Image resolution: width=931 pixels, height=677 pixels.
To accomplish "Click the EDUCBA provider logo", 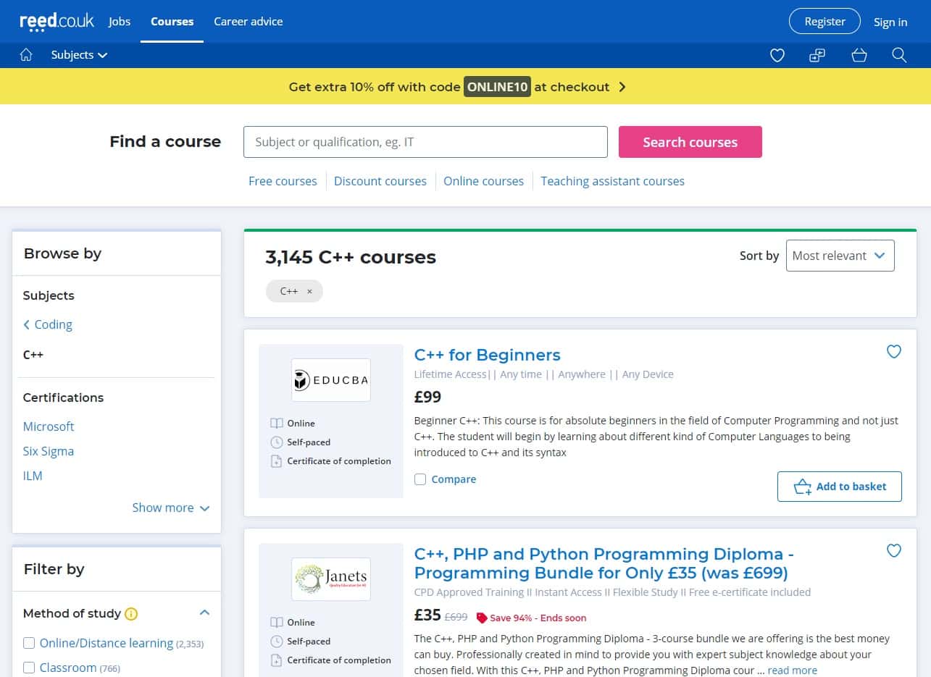I will pos(331,380).
